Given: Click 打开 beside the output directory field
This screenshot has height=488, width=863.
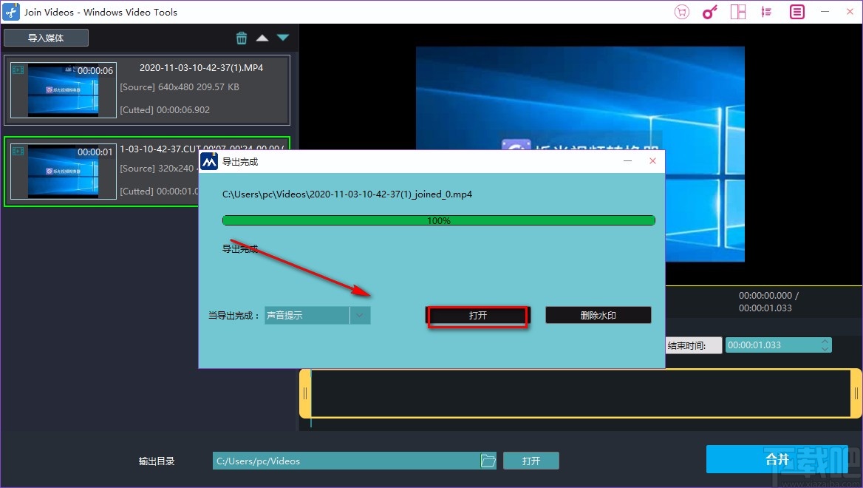Looking at the screenshot, I should (x=531, y=460).
